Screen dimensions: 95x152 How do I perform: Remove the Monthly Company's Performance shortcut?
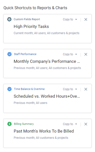86,54
